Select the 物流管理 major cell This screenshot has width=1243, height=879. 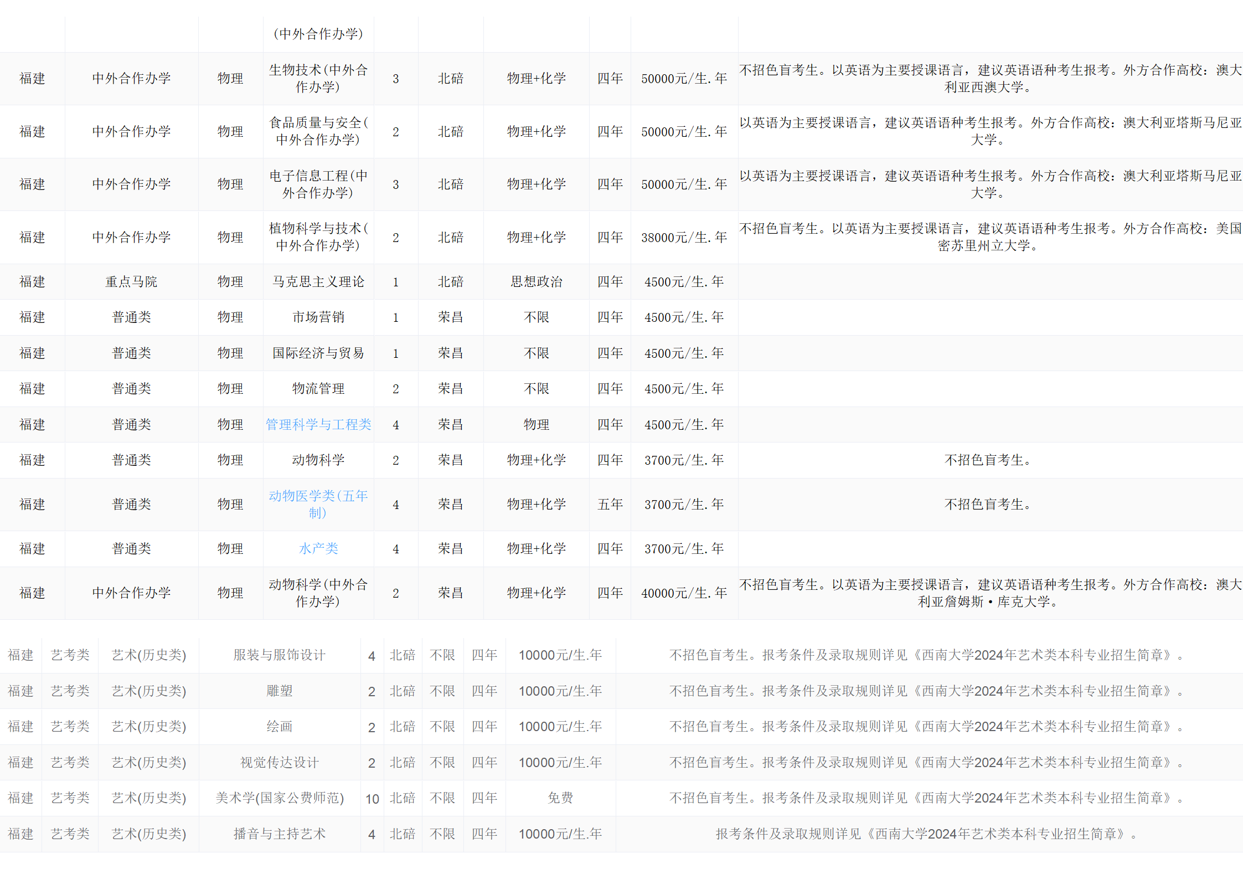click(318, 389)
